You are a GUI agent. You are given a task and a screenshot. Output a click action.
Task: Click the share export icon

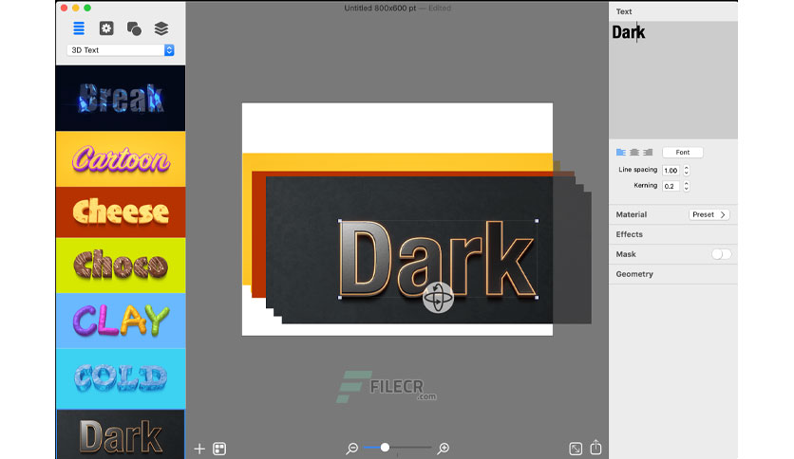click(x=596, y=447)
